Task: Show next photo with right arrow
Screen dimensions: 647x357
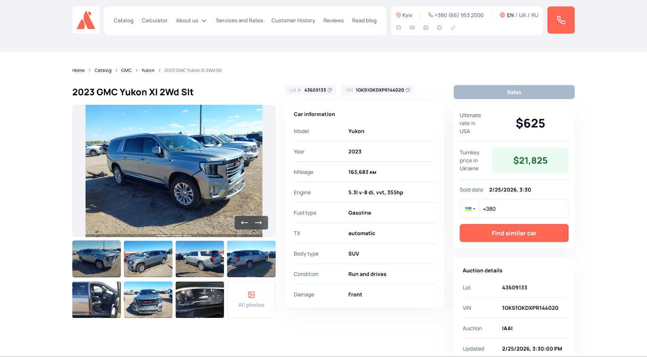Action: 258,223
